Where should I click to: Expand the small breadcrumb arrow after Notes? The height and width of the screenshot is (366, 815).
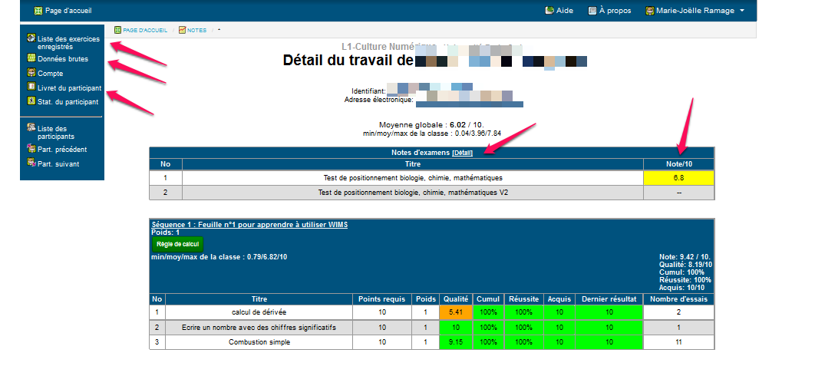(219, 30)
